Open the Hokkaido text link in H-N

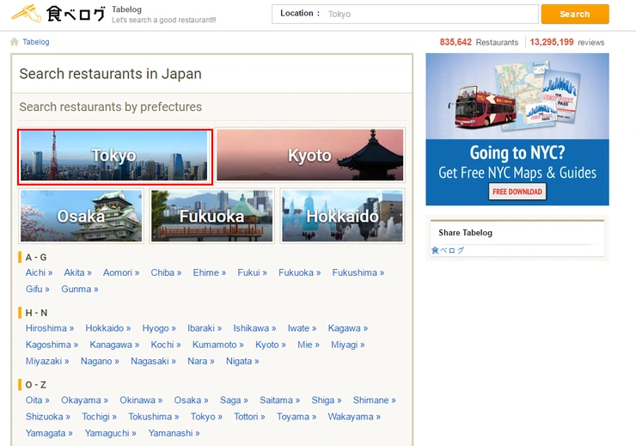click(108, 328)
